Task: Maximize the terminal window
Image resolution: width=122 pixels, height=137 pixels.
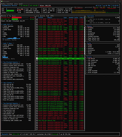Action: coord(115,1)
